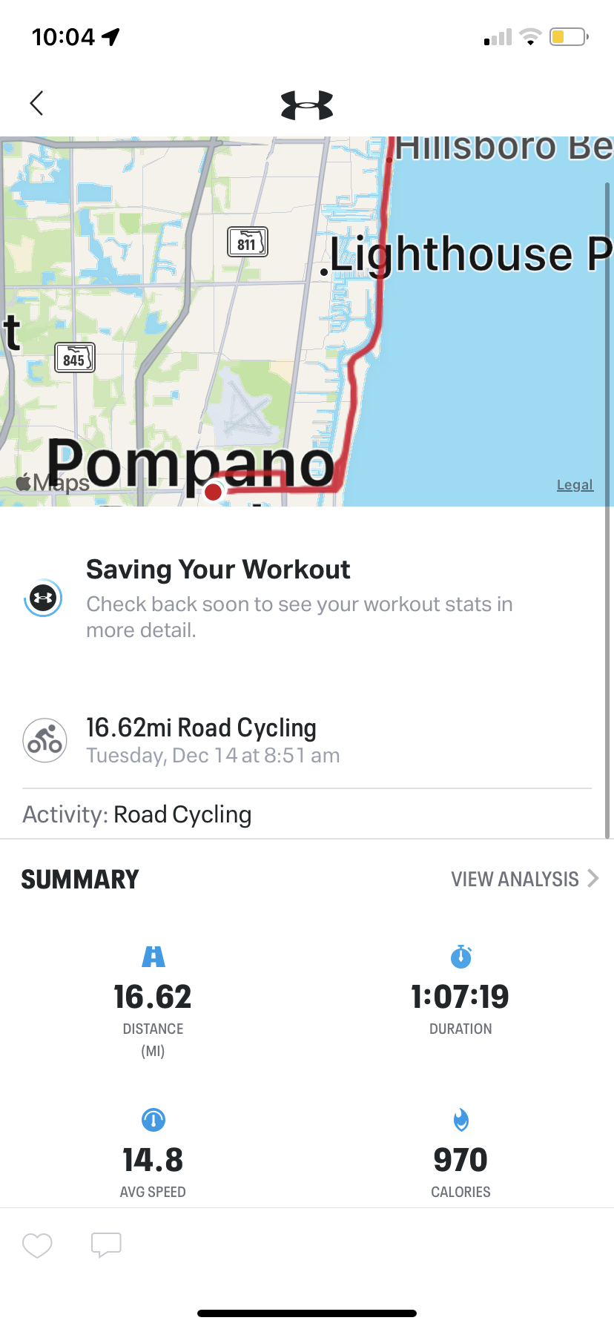
Task: Tap the red route end marker
Action: (x=214, y=492)
